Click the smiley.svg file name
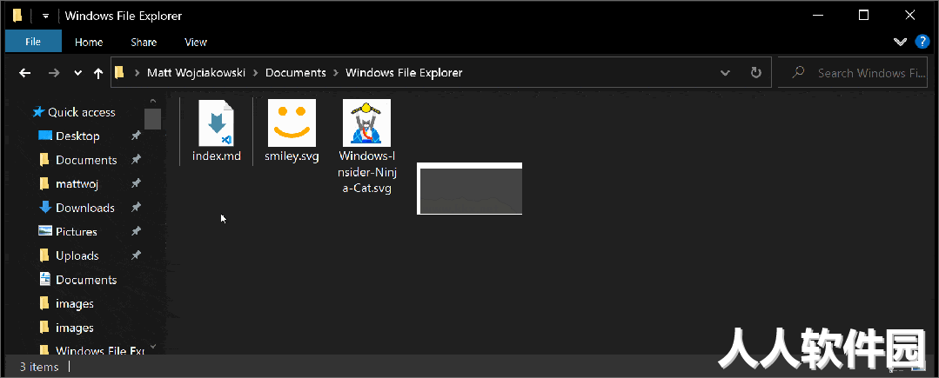This screenshot has height=378, width=939. (x=292, y=156)
